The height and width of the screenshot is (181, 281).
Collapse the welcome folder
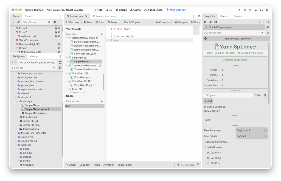pos(16,145)
